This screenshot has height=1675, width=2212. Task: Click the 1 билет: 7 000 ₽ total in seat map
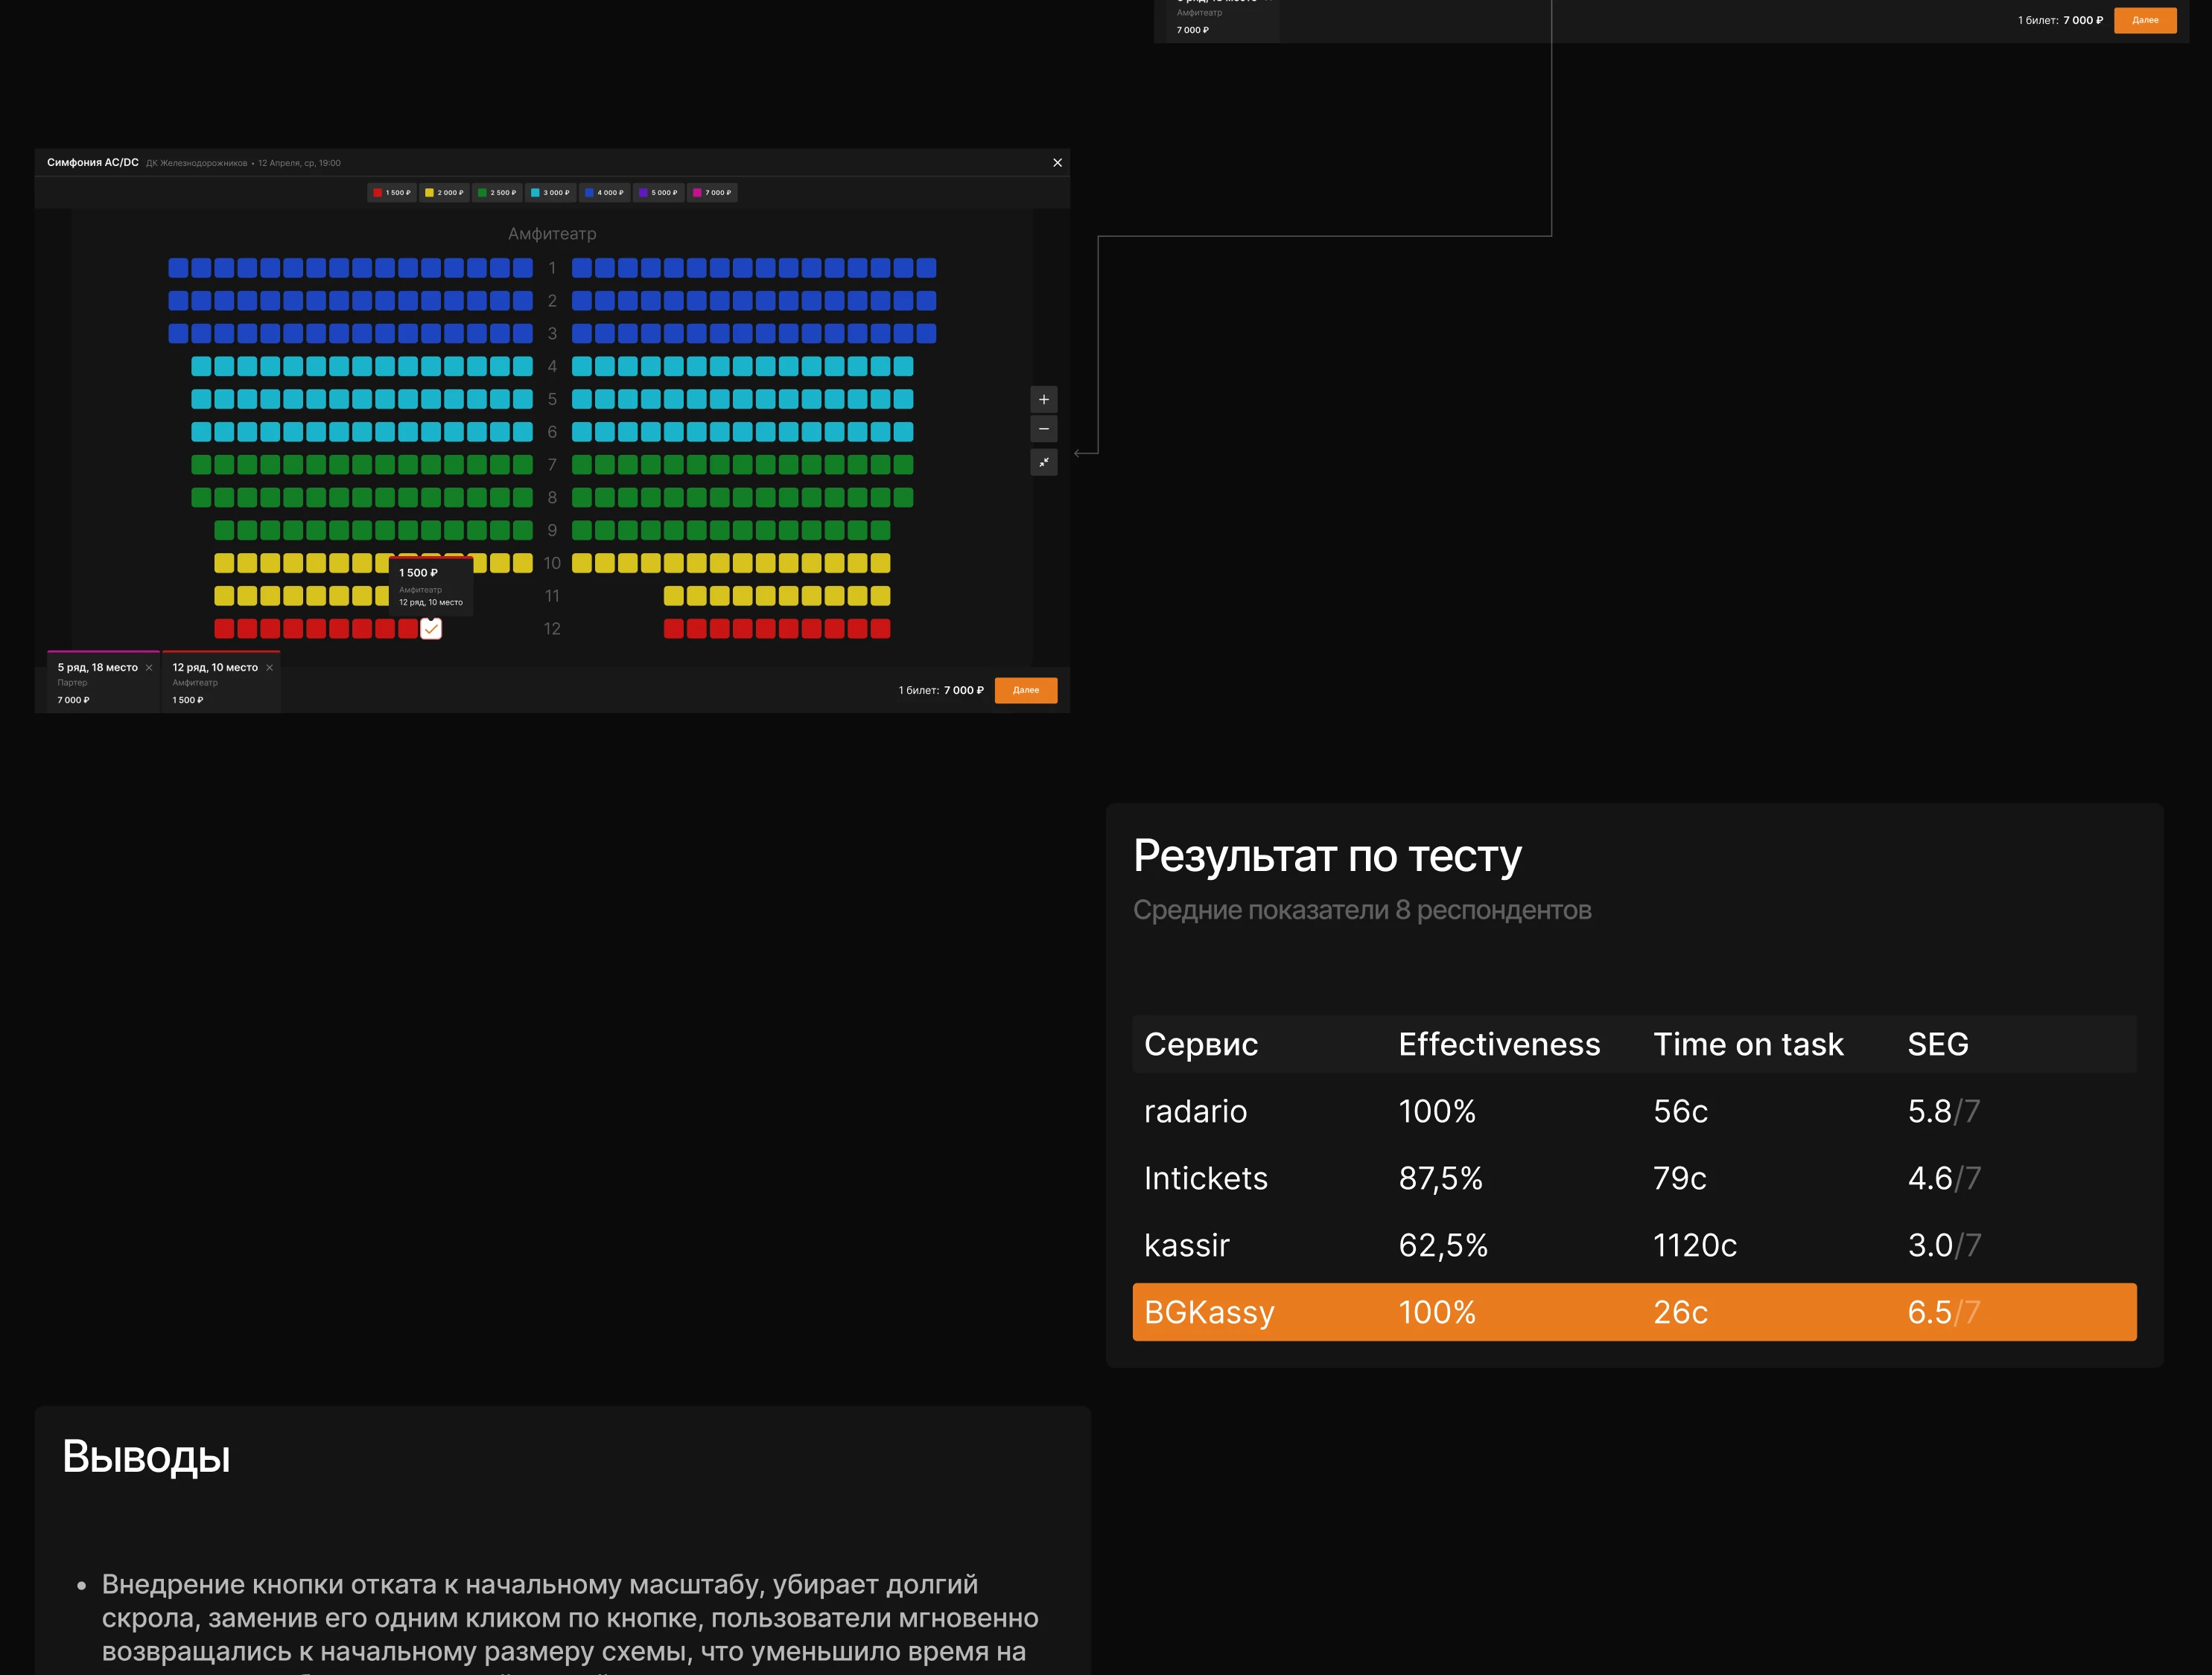click(x=941, y=691)
